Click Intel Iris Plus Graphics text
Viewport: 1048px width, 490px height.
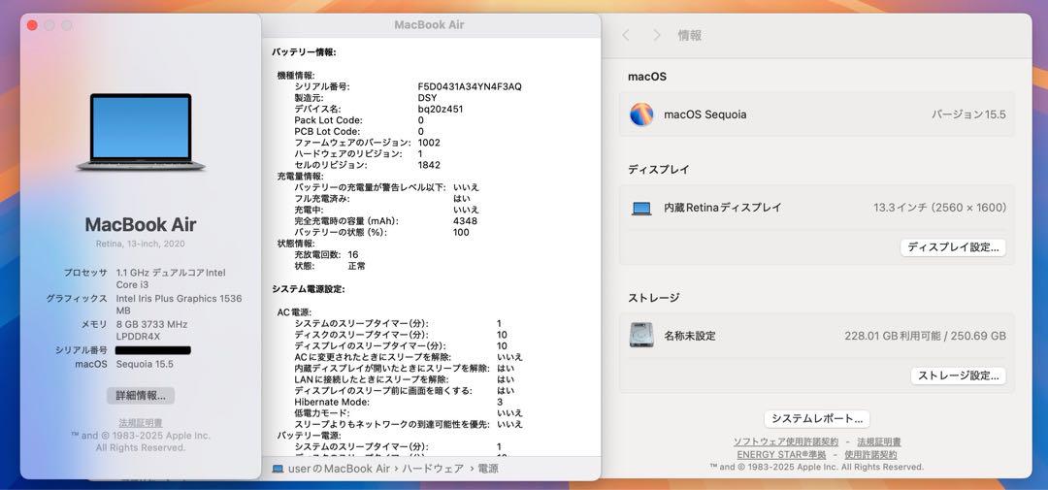(180, 305)
